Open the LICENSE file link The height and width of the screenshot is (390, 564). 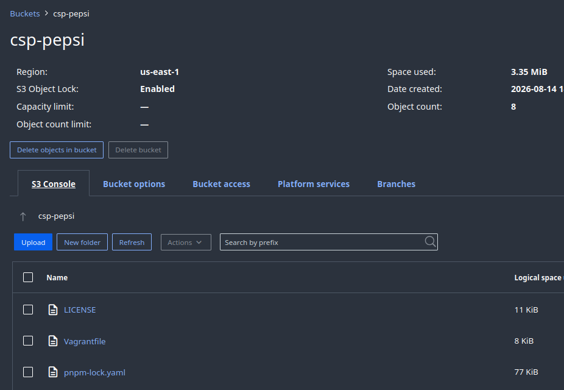pyautogui.click(x=80, y=310)
